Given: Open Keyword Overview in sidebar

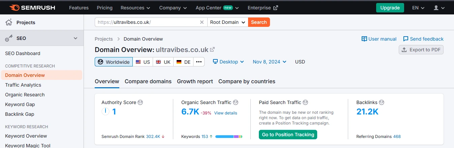Looking at the screenshot, I should pos(26,136).
